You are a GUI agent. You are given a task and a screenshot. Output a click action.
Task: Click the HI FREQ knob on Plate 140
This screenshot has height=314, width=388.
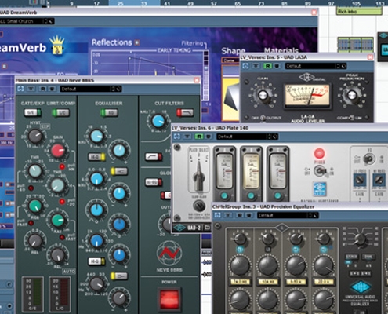point(379,179)
